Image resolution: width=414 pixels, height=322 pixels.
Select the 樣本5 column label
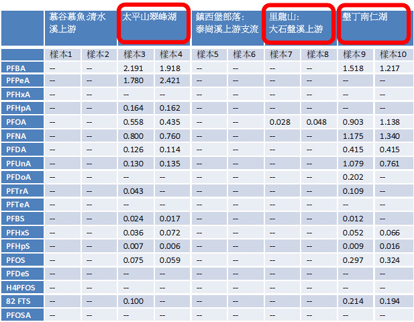[209, 54]
